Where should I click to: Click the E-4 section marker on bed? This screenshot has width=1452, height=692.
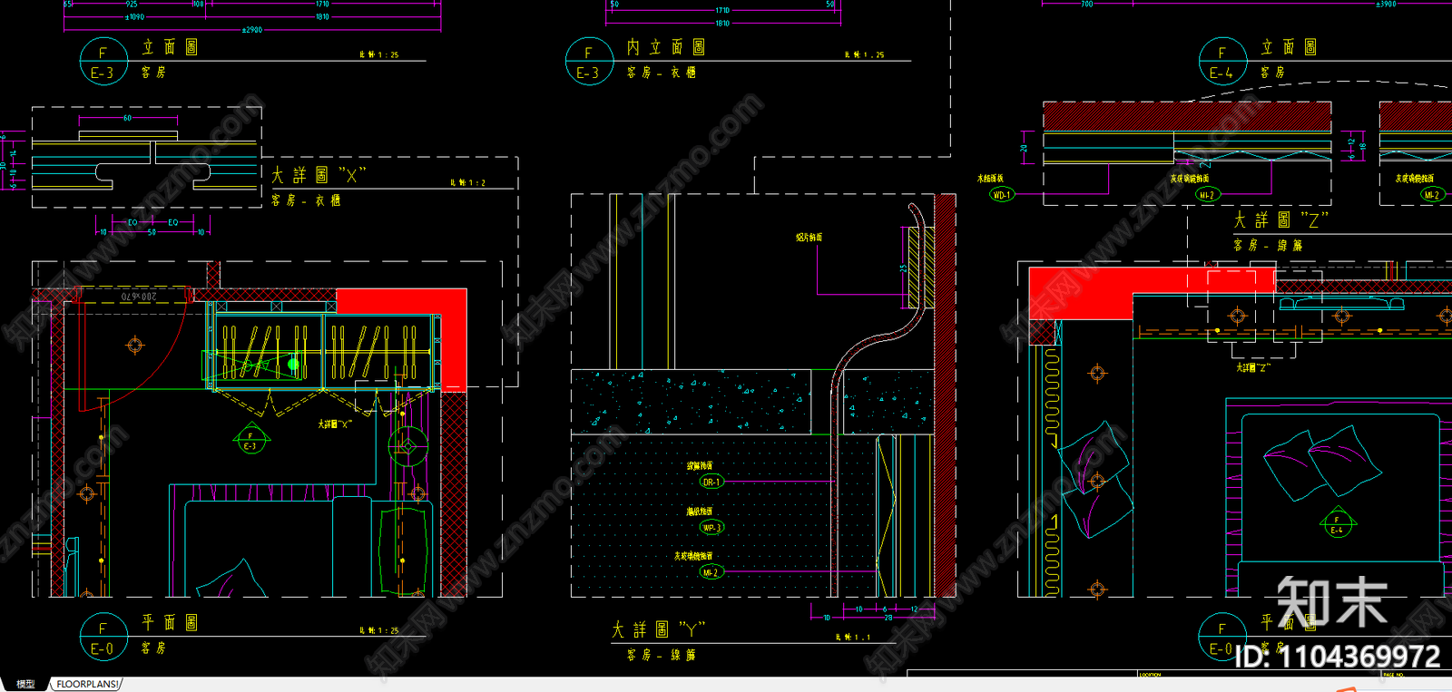coord(1337,524)
